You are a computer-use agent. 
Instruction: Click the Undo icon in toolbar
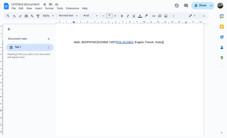tap(14, 16)
